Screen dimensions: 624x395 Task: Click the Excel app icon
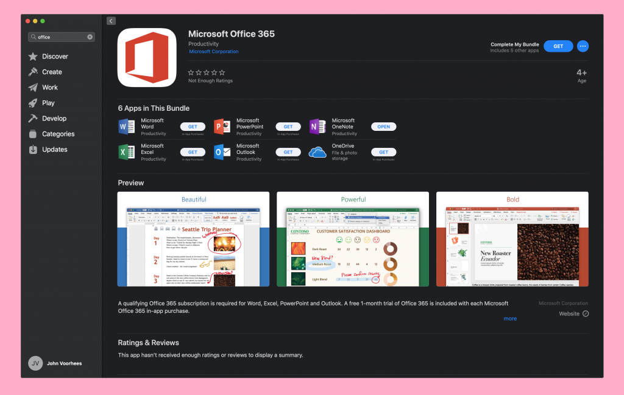pos(127,152)
